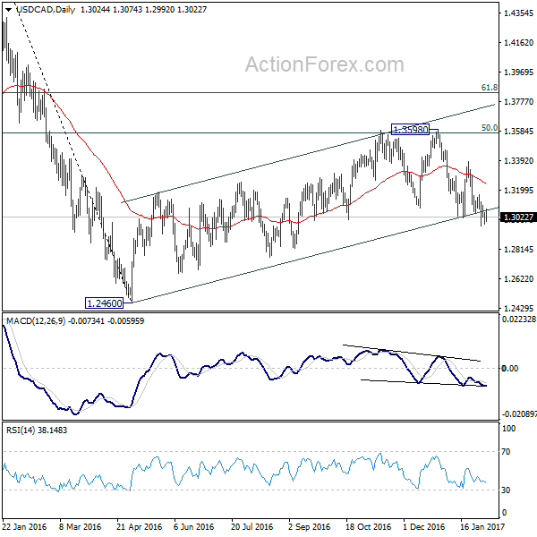Click the RSI 100 scale label
This screenshot has width=537, height=537.
tap(508, 429)
